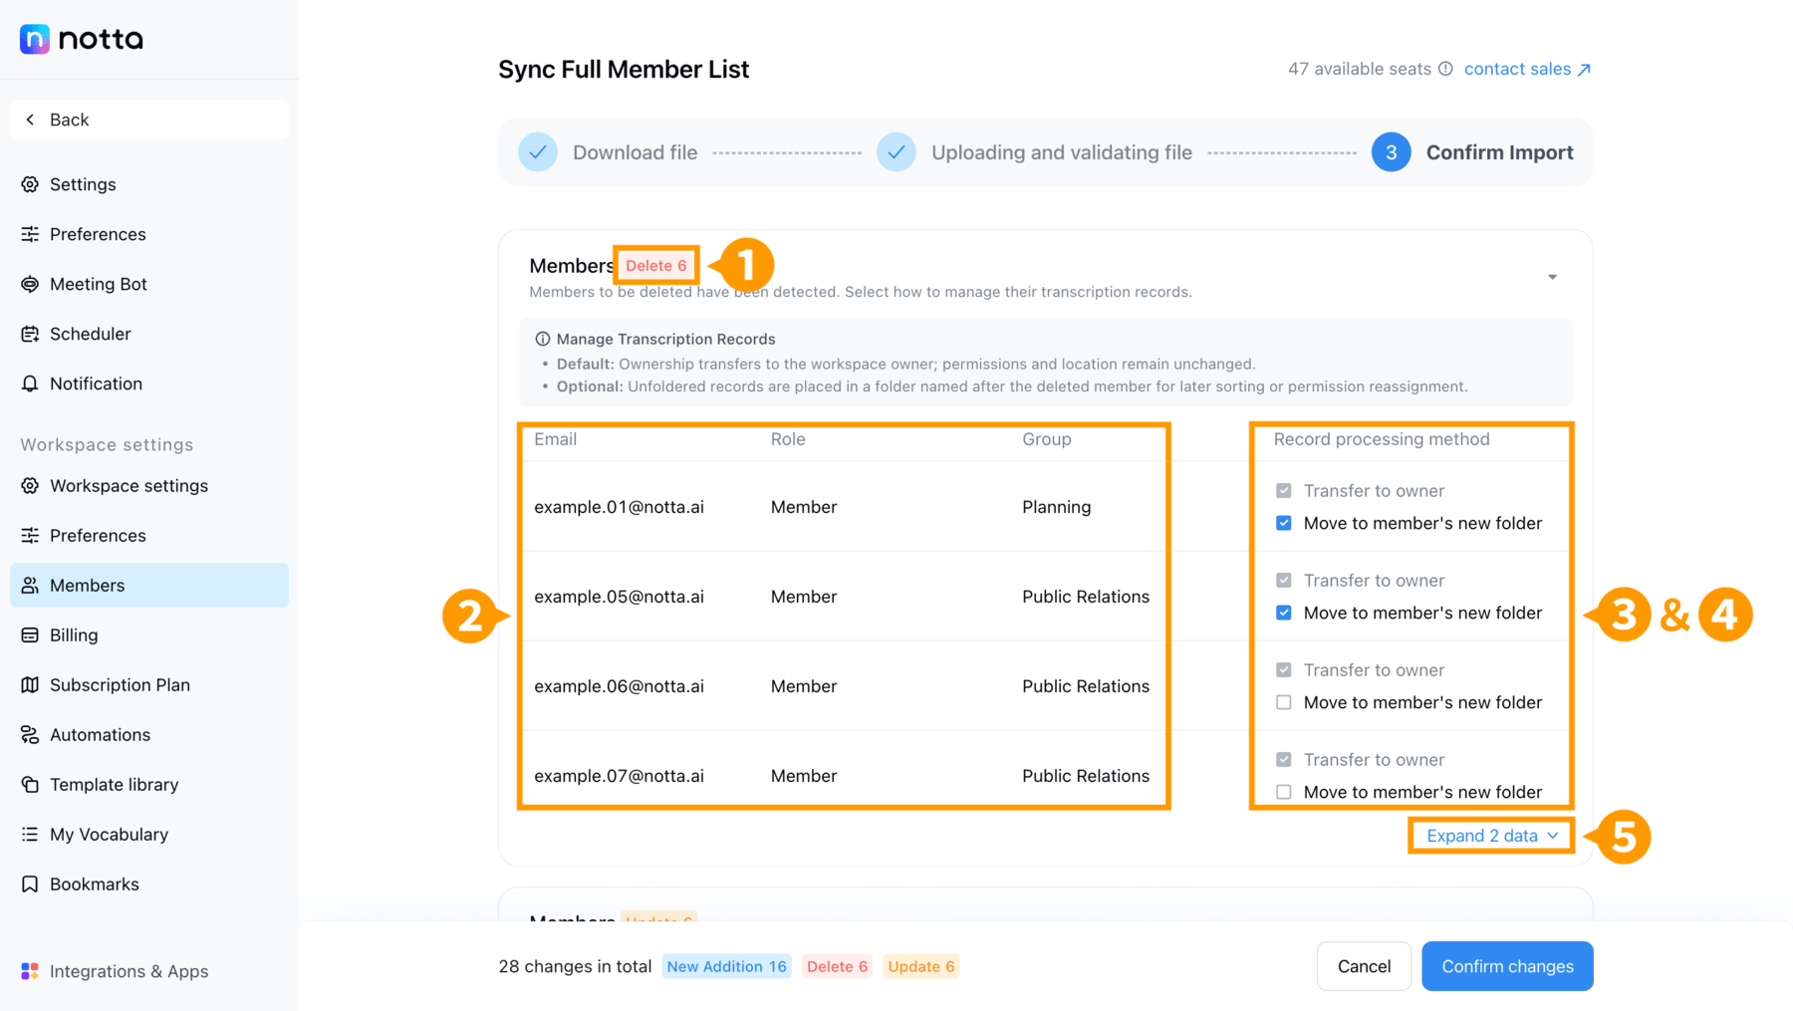This screenshot has height=1011, width=1793.
Task: Expand 2 data rows
Action: click(x=1492, y=836)
